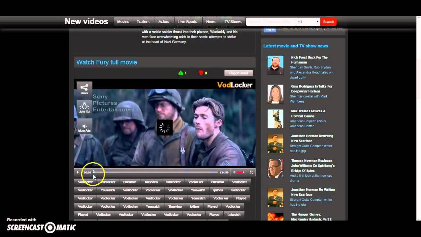Click the VodLocker logo in the player
421x237 pixels.
(235, 85)
